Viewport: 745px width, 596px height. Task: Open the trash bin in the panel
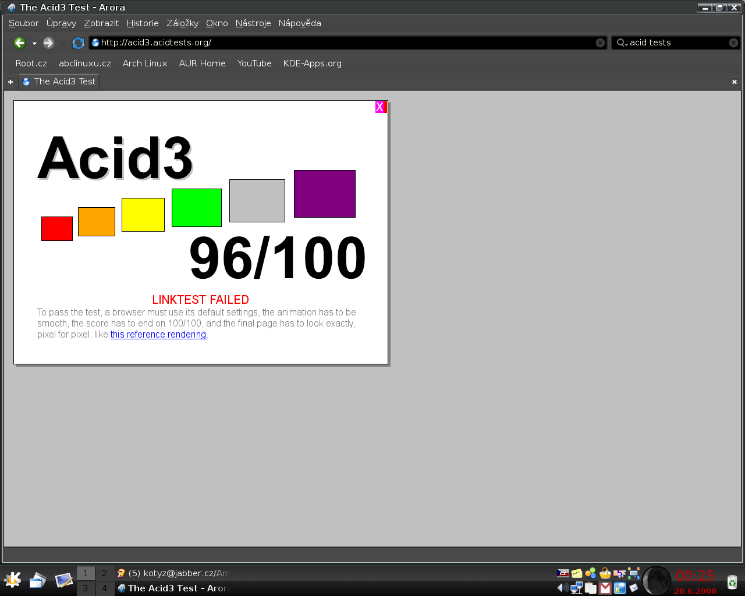pos(732,581)
